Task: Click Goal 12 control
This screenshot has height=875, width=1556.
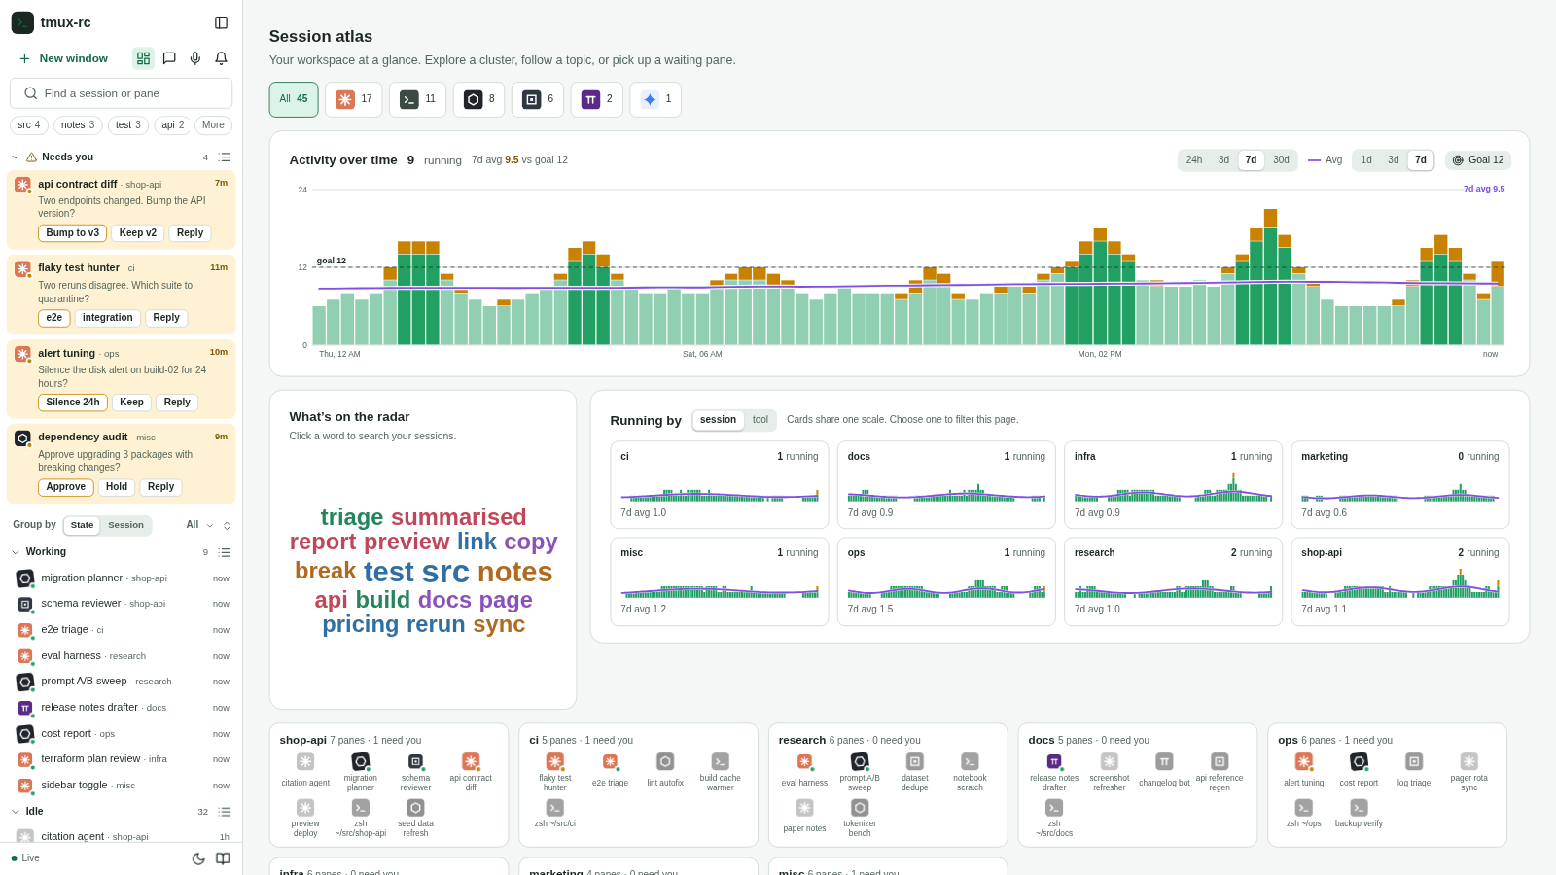Action: click(1478, 160)
